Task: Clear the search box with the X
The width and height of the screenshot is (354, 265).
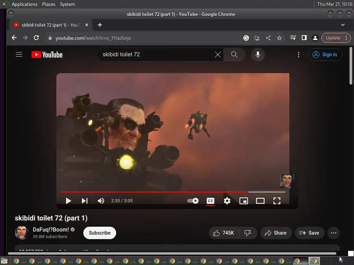Action: coord(218,55)
